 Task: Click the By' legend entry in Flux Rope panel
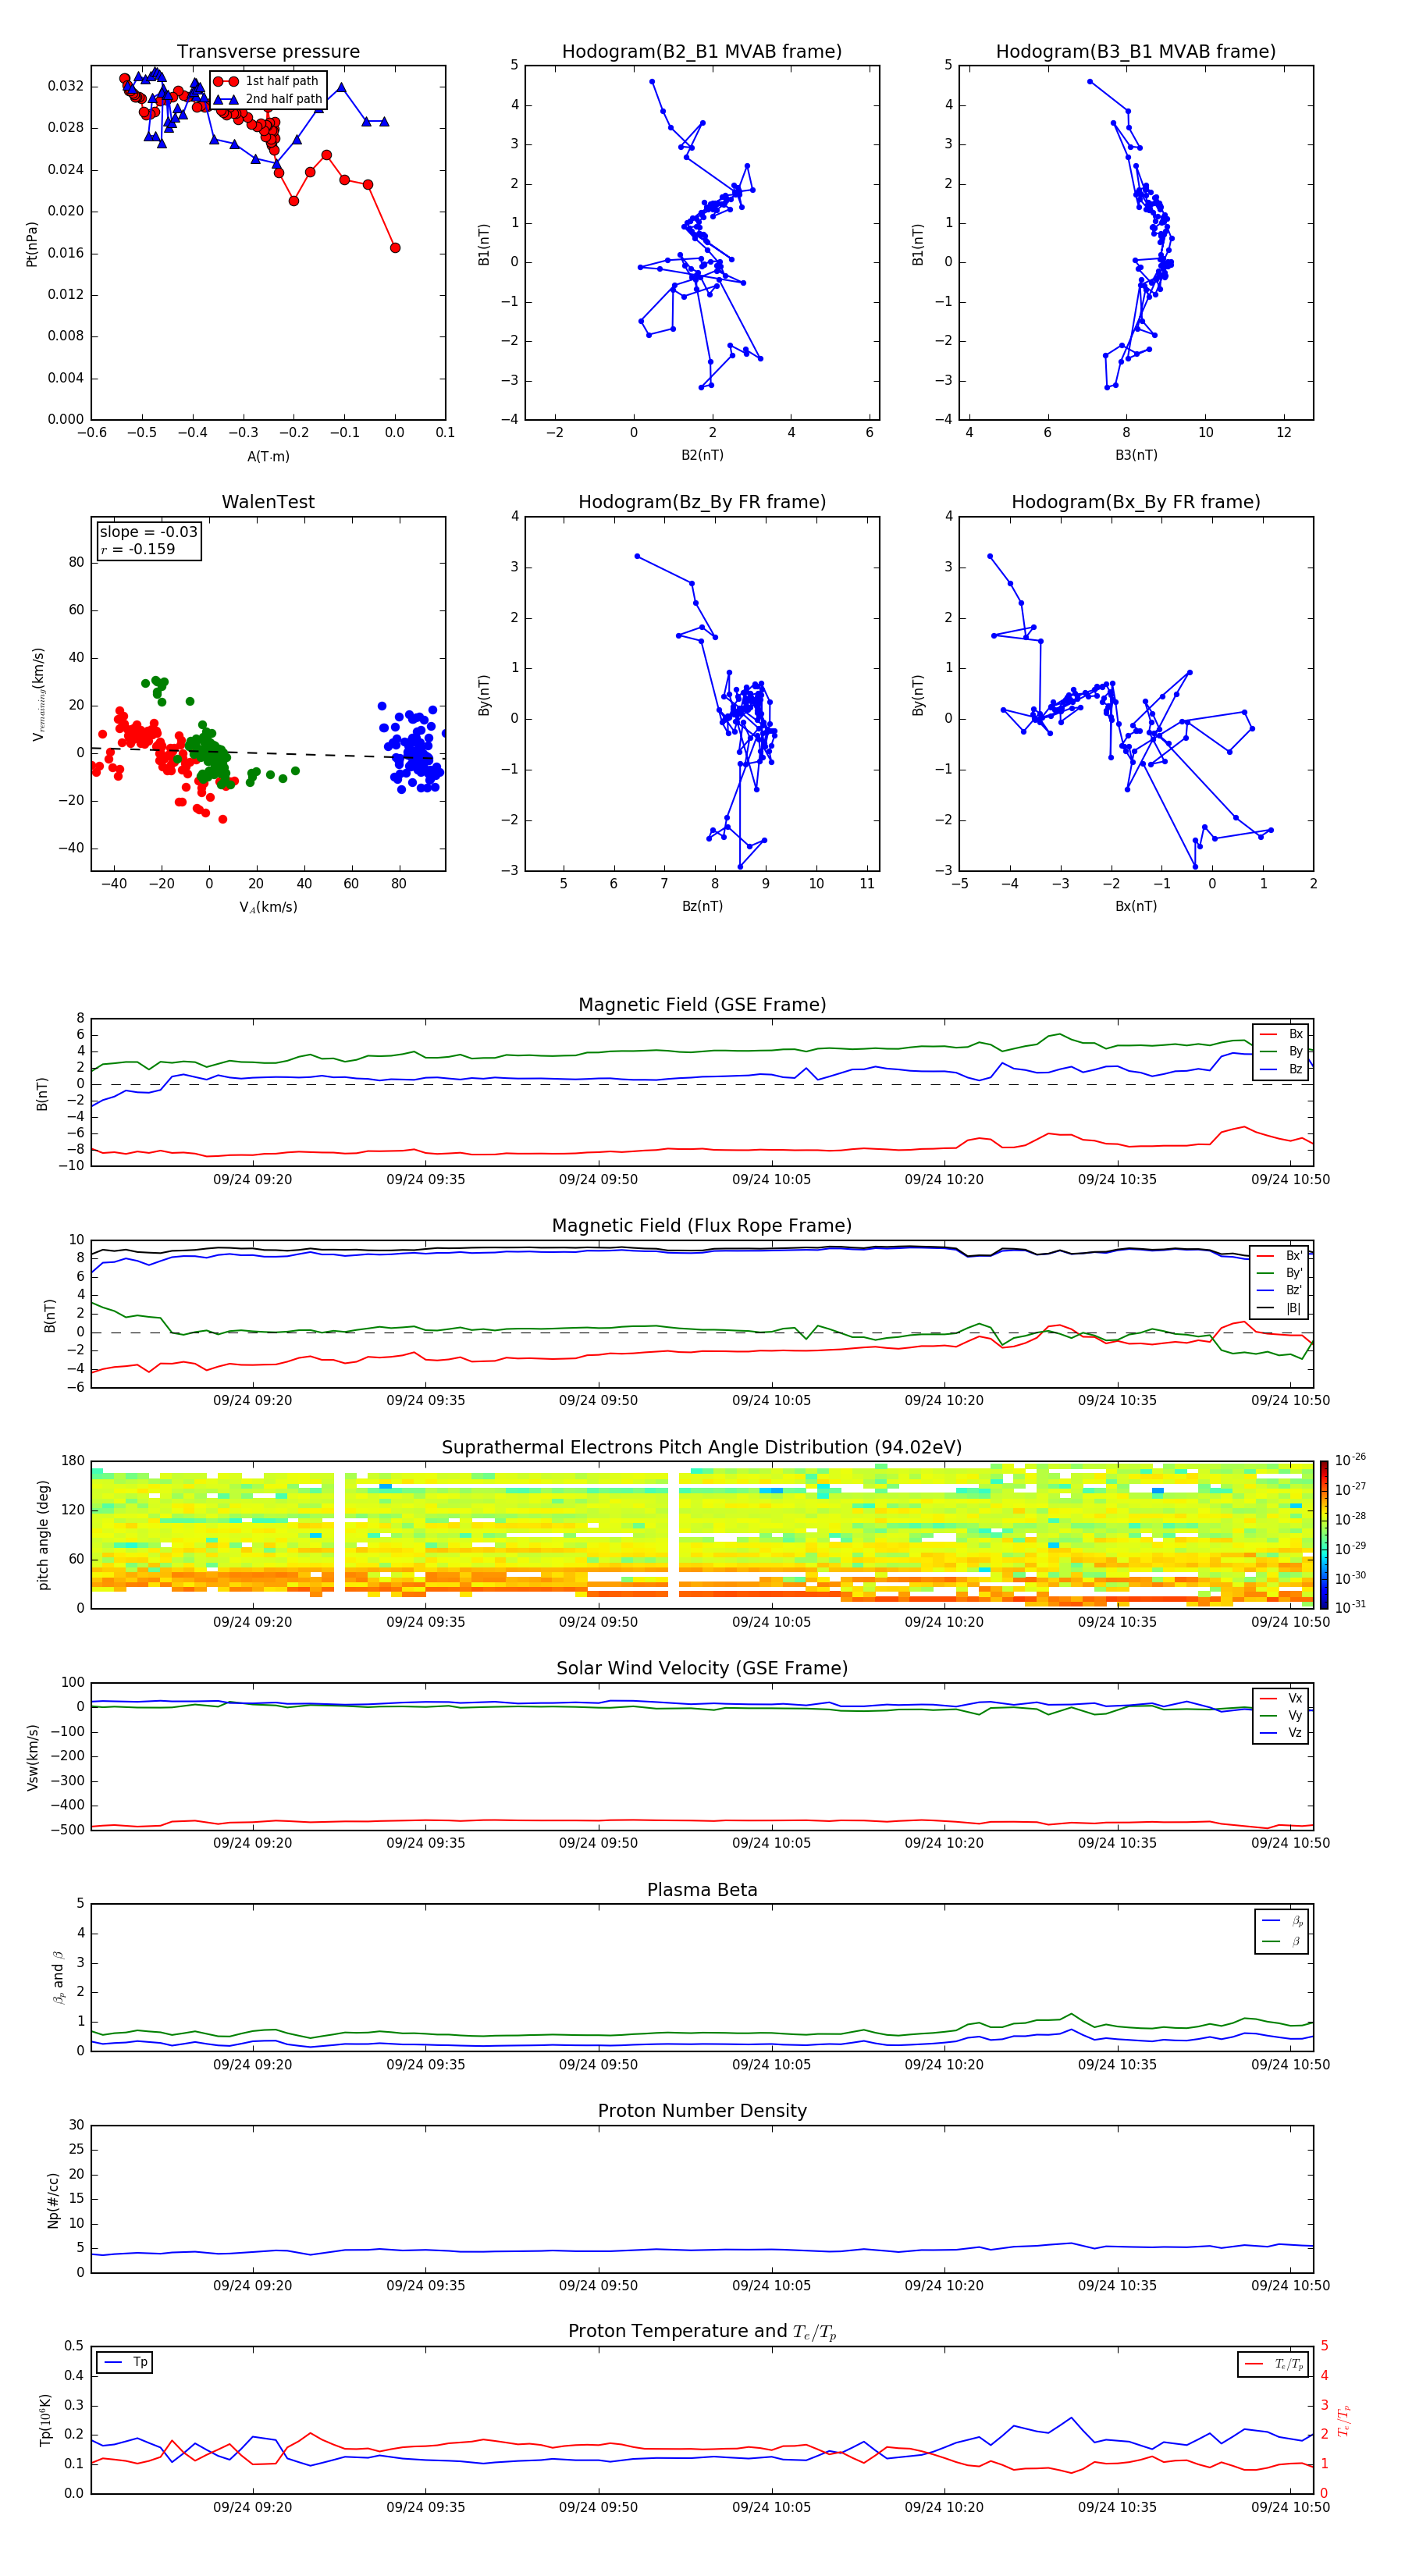coord(1280,1273)
